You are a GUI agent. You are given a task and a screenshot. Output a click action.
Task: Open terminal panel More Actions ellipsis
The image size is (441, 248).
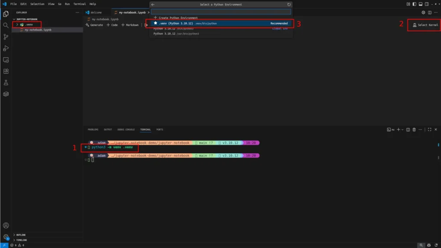tap(420, 130)
